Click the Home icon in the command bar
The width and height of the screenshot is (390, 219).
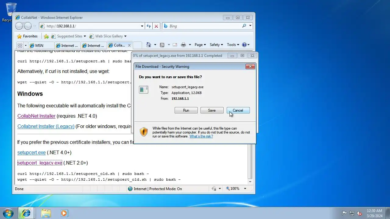point(149,45)
